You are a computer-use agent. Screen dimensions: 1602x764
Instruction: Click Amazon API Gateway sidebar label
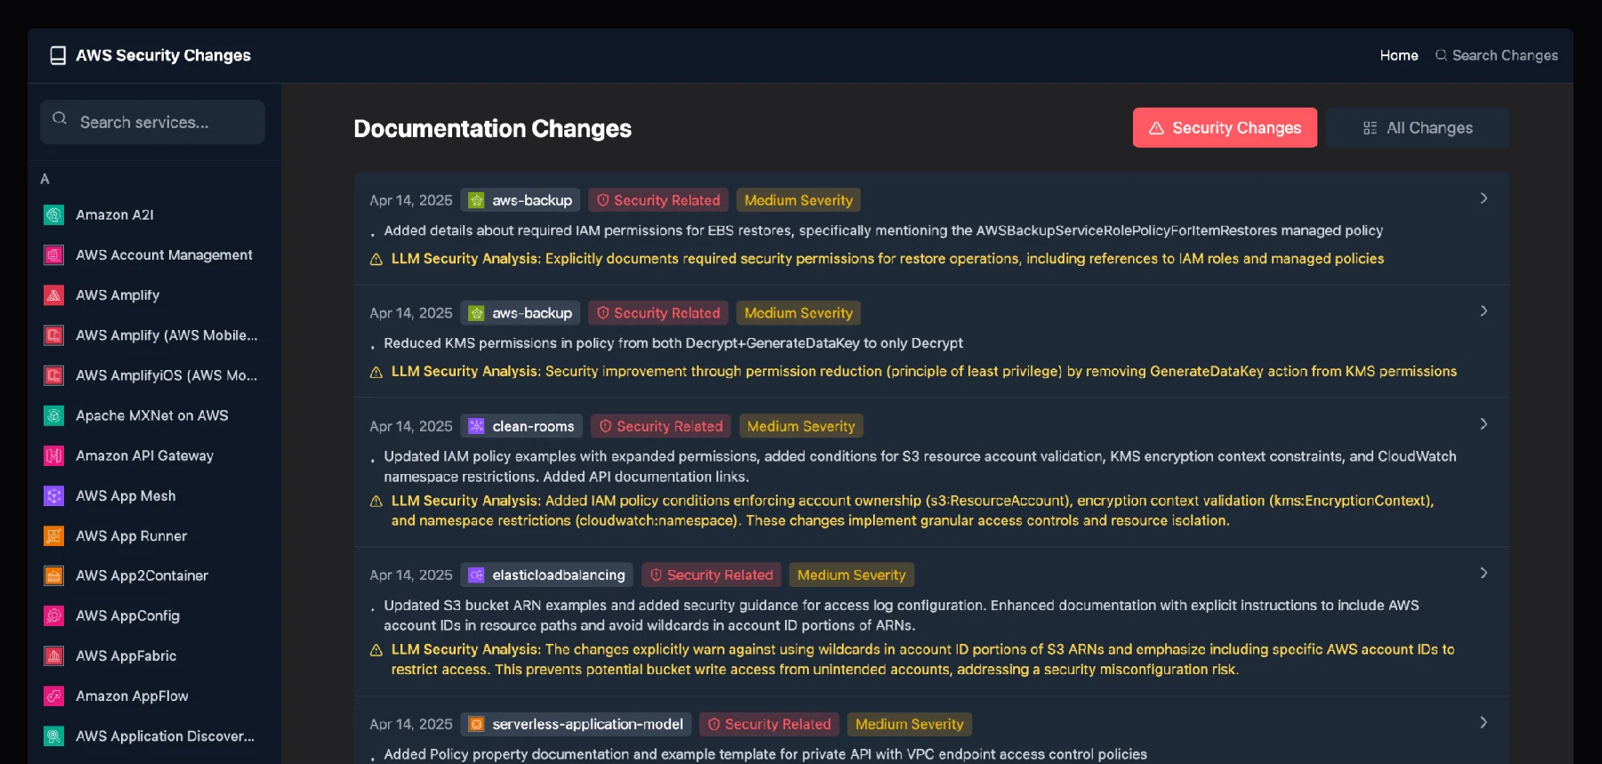(144, 455)
